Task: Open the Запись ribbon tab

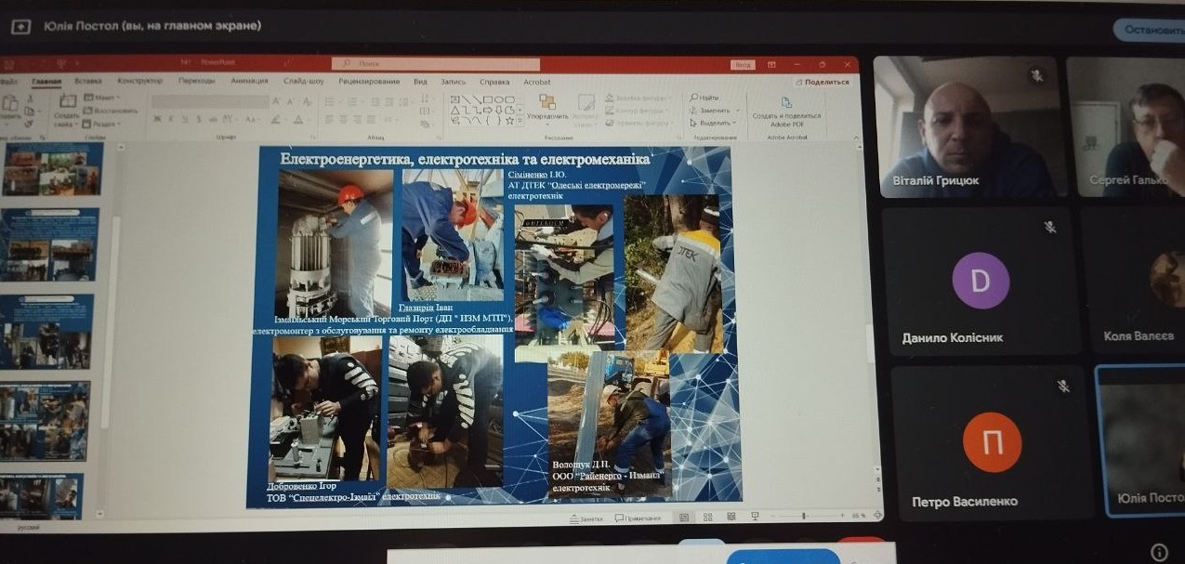Action: click(x=454, y=82)
